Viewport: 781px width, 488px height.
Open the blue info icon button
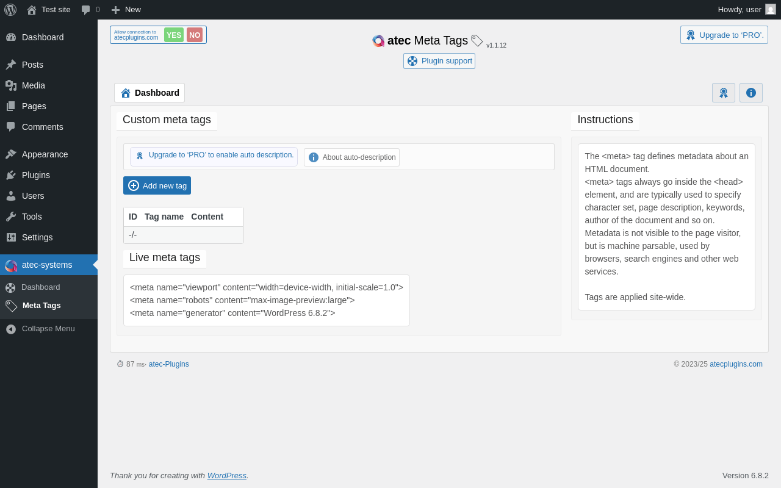[x=750, y=93]
